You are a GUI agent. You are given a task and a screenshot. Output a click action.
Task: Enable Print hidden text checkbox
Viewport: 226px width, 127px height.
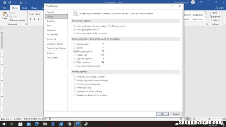point(74,88)
